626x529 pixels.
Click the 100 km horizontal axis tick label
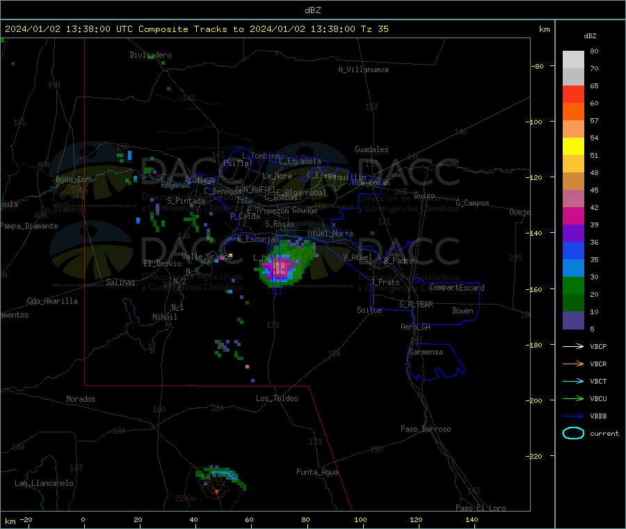point(360,519)
